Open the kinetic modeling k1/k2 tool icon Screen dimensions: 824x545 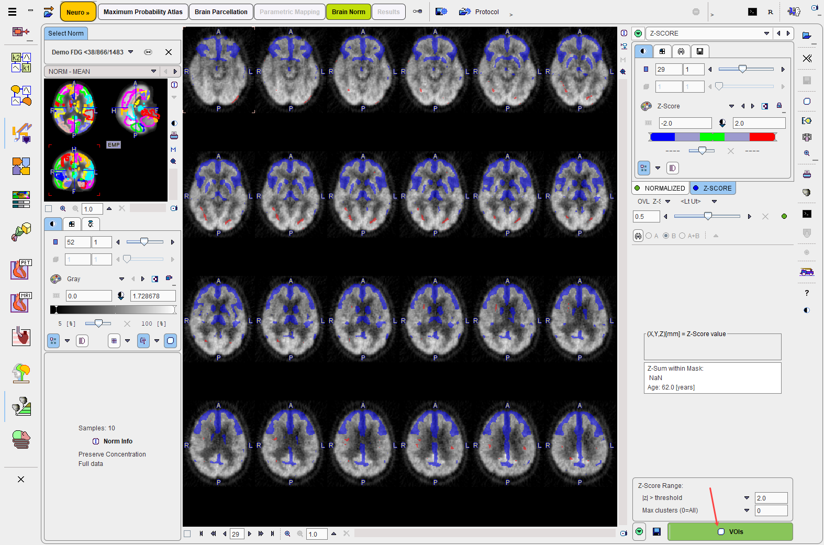pos(21,62)
